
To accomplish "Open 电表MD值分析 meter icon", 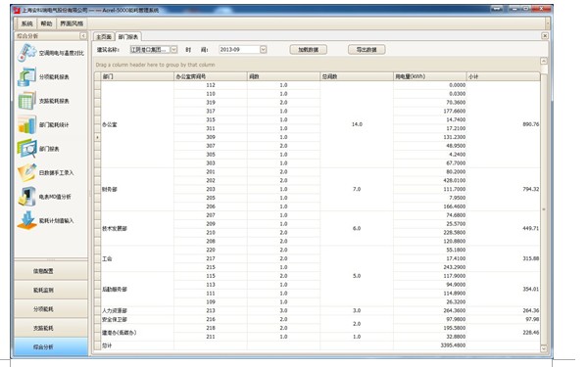I will pyautogui.click(x=27, y=197).
